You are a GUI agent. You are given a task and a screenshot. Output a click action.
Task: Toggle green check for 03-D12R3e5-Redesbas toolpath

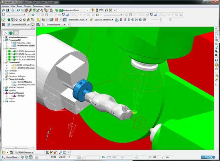click(x=9, y=57)
